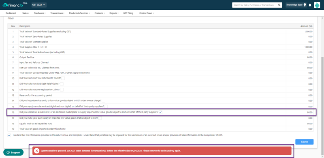Untick the redeliverer electronic marketplace checkbox
The width and height of the screenshot is (324, 158).
tap(161, 112)
